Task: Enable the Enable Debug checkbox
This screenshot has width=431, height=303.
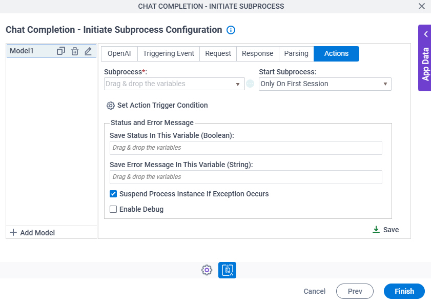Action: (x=113, y=209)
